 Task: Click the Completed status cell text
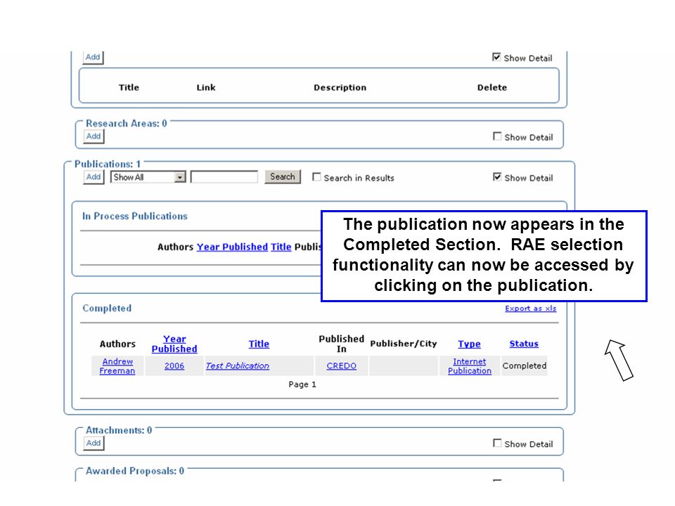pos(525,365)
